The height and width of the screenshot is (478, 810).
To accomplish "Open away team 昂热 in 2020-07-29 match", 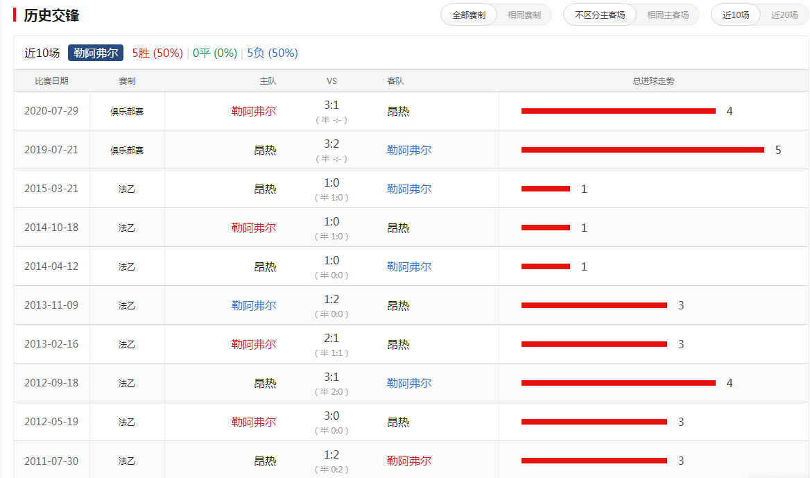I will pyautogui.click(x=398, y=111).
